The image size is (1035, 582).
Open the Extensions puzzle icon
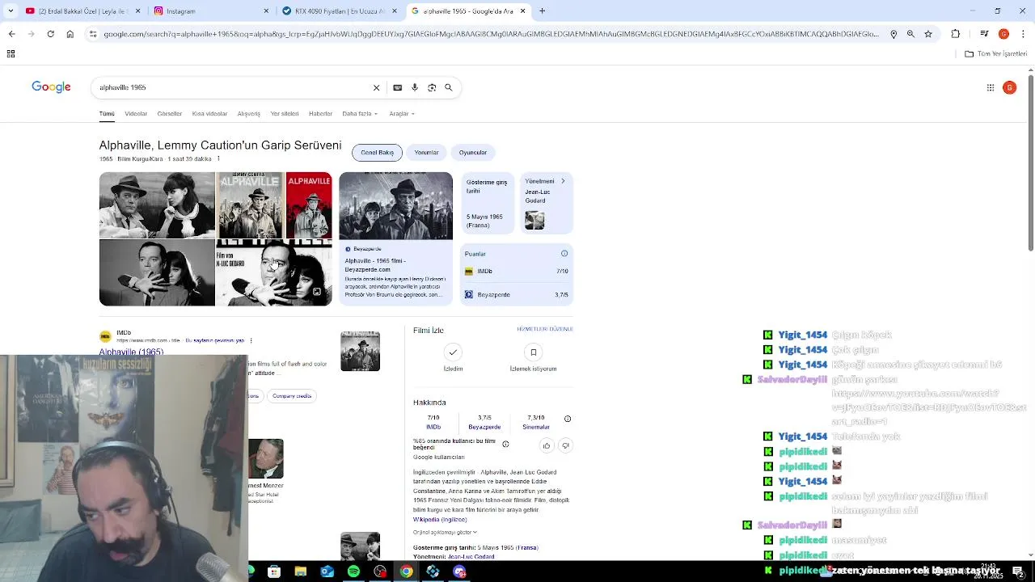point(956,34)
